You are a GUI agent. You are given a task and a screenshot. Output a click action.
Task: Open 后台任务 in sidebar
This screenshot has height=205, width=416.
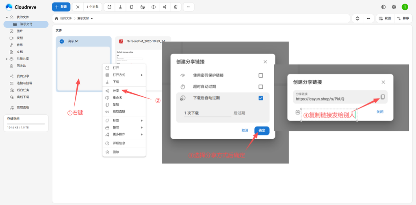26,90
